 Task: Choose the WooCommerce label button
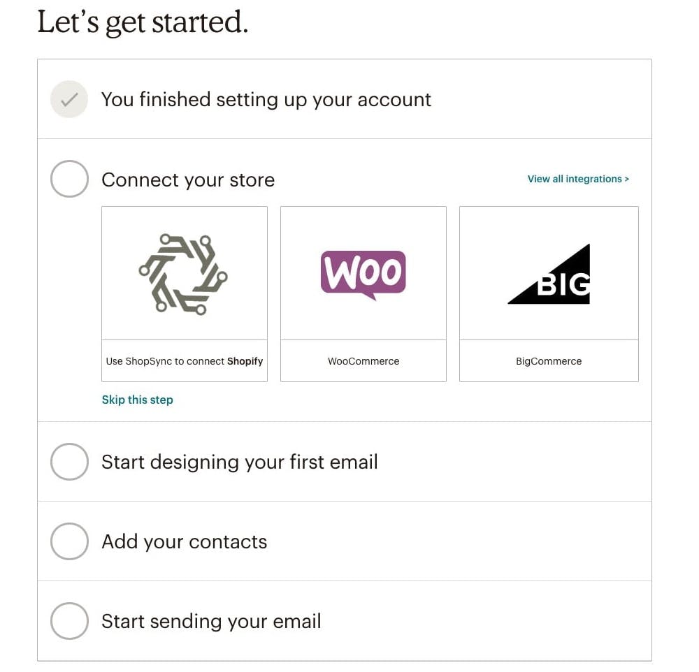point(363,361)
